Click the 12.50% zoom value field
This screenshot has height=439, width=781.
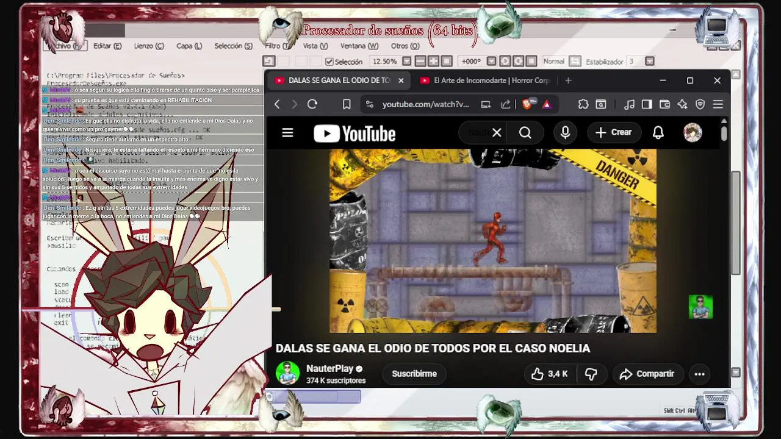point(384,62)
